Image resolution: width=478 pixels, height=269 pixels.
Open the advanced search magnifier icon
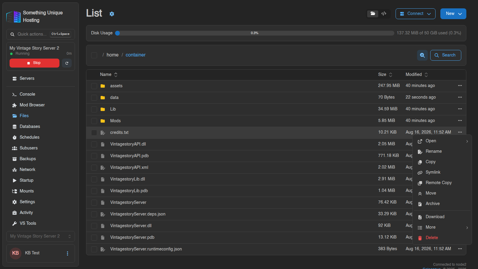coord(422,55)
